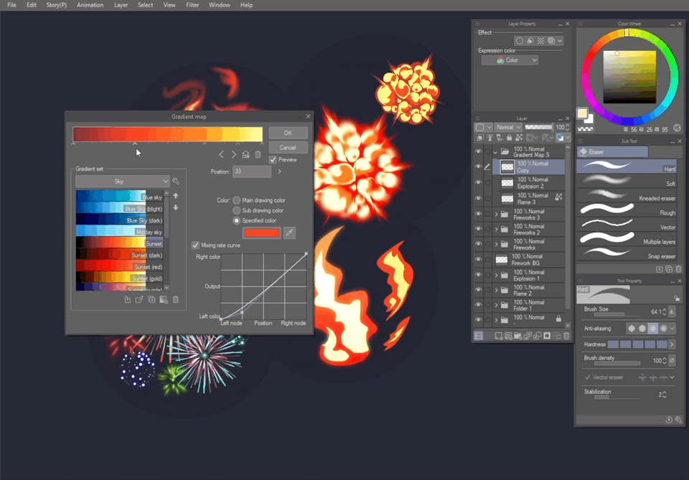Open the Normal blending mode dropdown

[x=508, y=127]
